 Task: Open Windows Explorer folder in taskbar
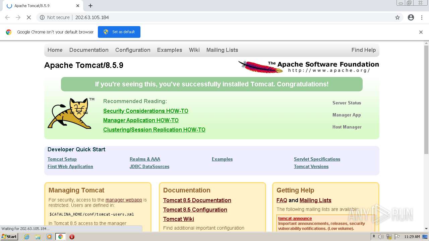click(x=38, y=237)
